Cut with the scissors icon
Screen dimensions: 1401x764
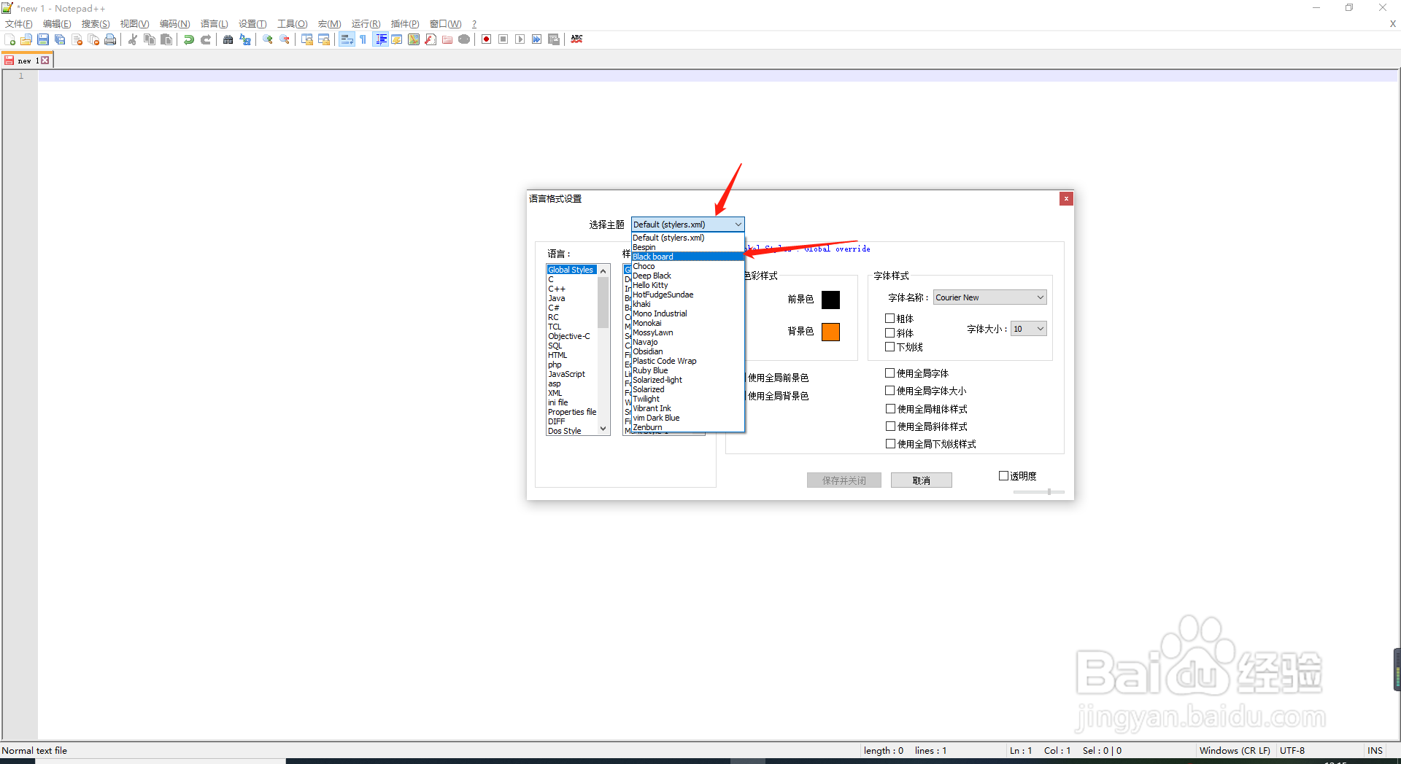coord(133,39)
